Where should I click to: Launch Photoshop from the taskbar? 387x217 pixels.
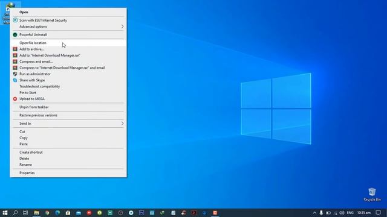pos(141,213)
